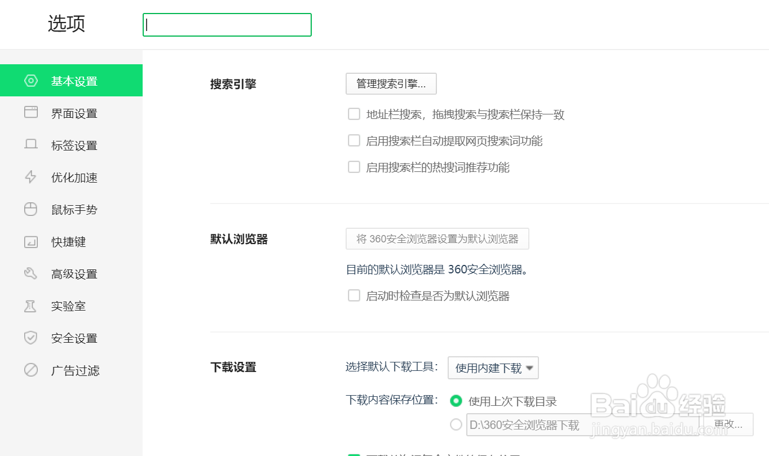The image size is (769, 456).
Task: Open the 使用内建下载 dropdown
Action: point(493,368)
